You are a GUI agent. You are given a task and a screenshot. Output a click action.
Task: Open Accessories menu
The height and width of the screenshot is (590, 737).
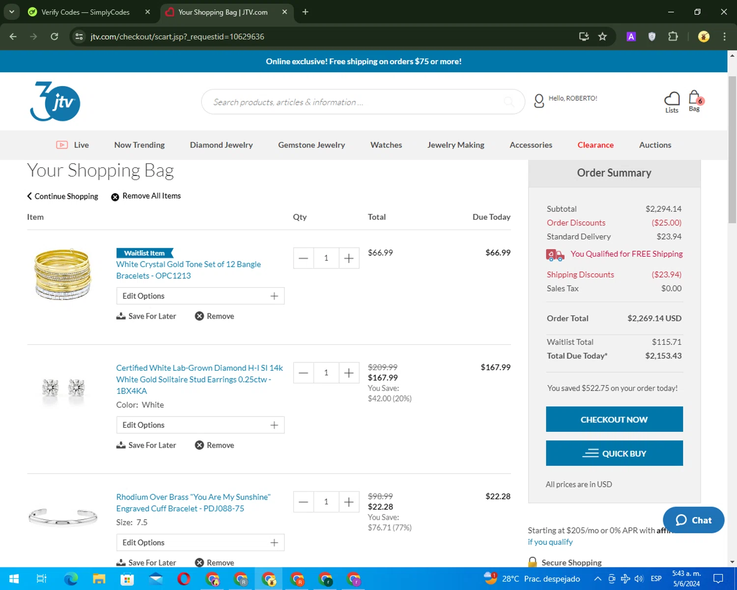(531, 145)
